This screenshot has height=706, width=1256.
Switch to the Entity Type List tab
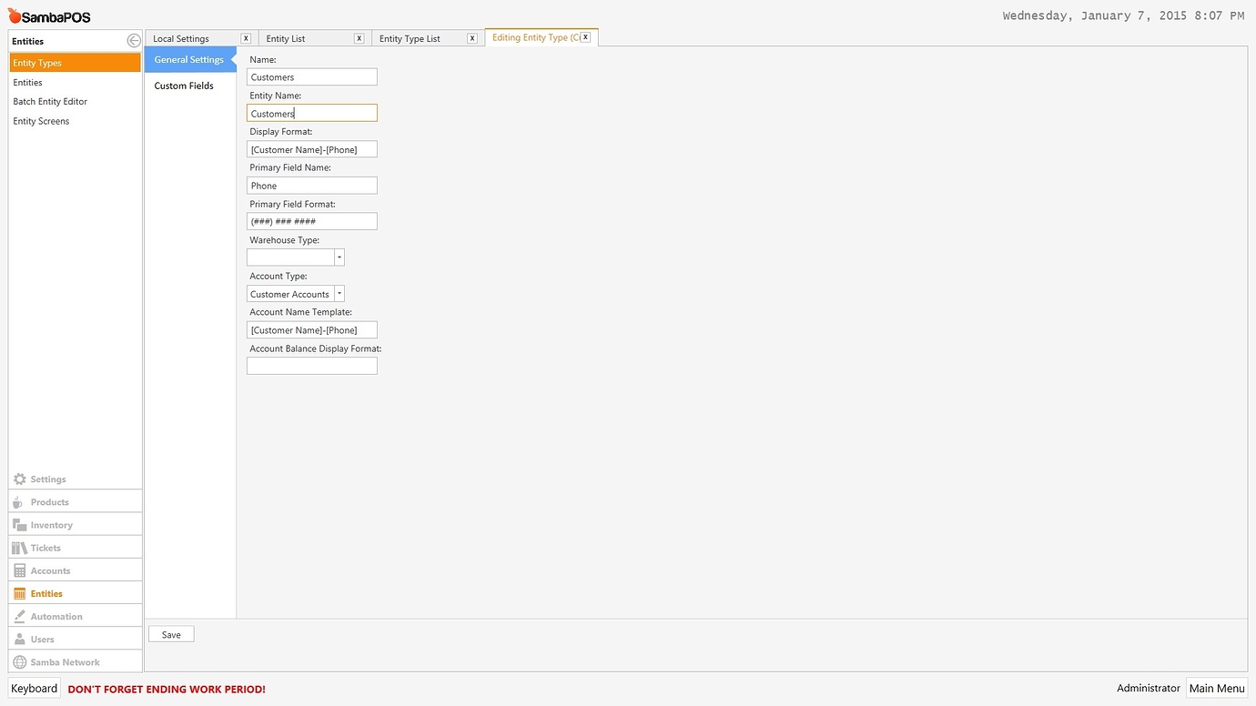[x=410, y=38]
